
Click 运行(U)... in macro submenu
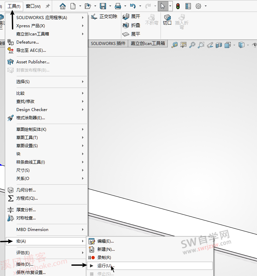150,266
